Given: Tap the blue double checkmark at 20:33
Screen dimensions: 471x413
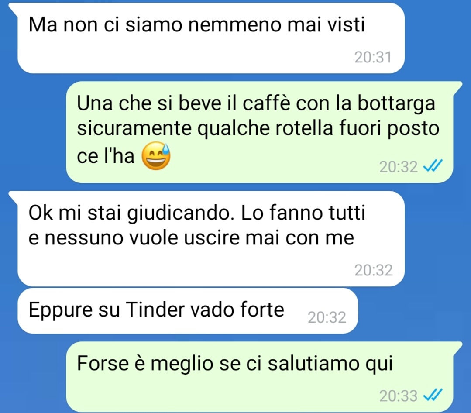Looking at the screenshot, I should tap(433, 395).
